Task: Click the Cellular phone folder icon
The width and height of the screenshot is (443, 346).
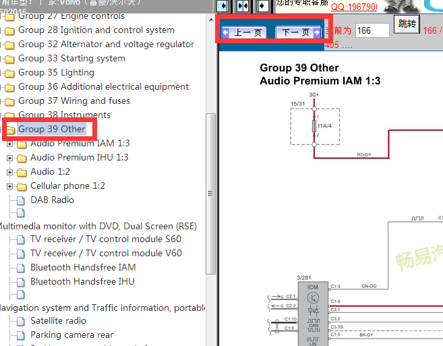Action: tap(22, 187)
